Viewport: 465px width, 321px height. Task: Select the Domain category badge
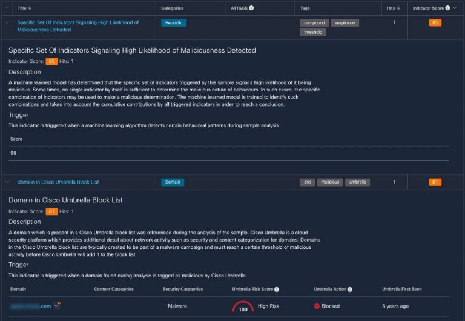pos(173,182)
